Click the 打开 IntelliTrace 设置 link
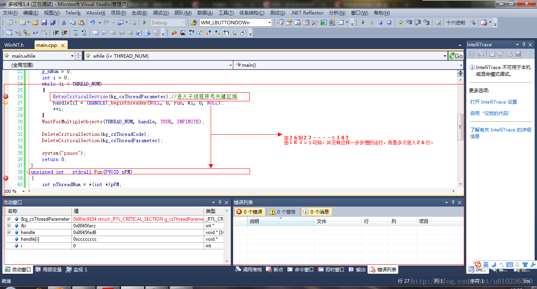 coord(493,102)
